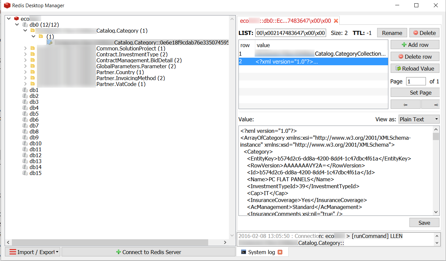Select the eco::db0 key tab
Screen dimensions: 446x261
click(x=288, y=21)
